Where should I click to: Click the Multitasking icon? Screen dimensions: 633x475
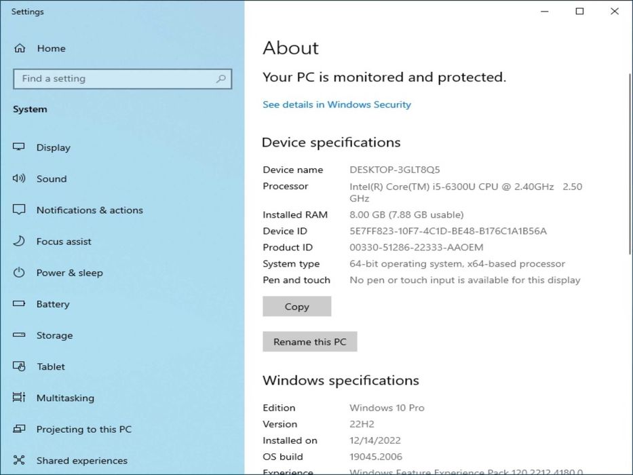pyautogui.click(x=19, y=398)
